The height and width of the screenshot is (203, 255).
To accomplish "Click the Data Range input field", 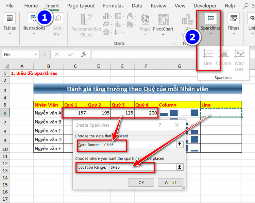I will [x=139, y=145].
